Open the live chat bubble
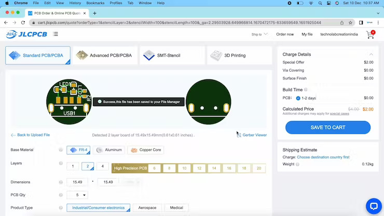This screenshot has width=384, height=216. point(374,206)
